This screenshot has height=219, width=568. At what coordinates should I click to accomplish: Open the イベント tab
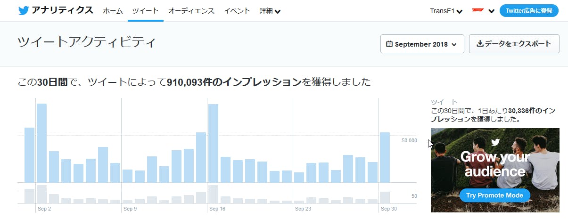(x=237, y=11)
